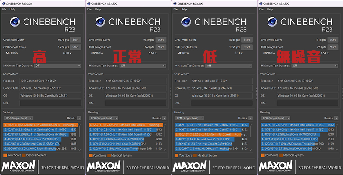This screenshot has width=343, height=175.
Task: Start Multi Core test showing 5045 pts
Action: (x=247, y=40)
